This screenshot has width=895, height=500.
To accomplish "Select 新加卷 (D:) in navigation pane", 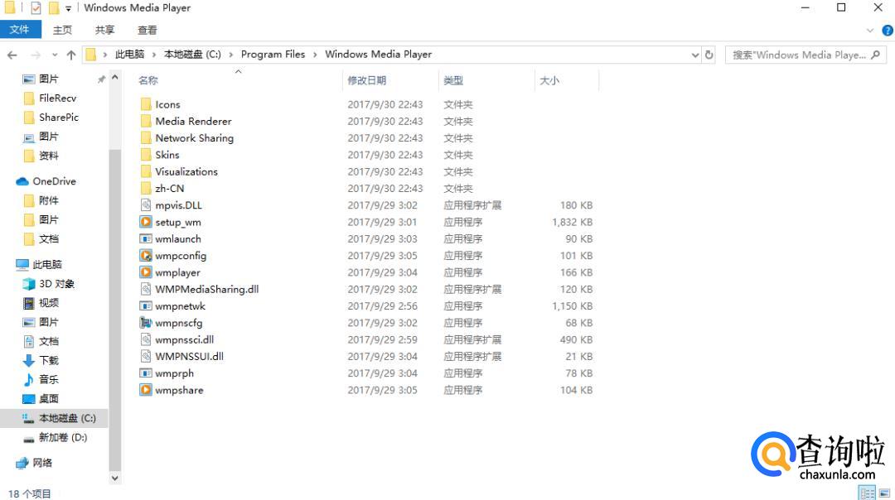I will pos(63,437).
